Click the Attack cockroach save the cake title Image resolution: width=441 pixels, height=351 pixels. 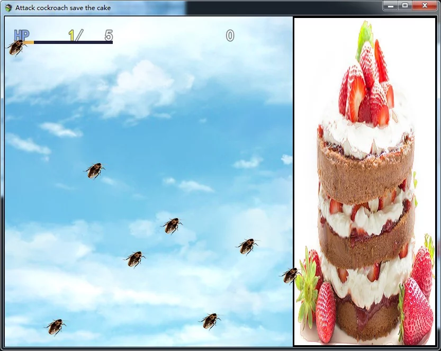tap(63, 8)
